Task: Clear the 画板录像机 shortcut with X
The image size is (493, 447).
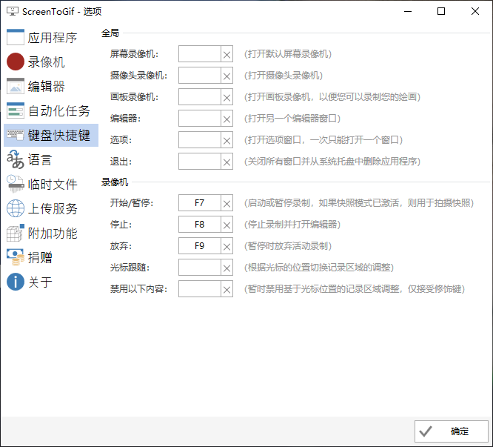Action: tap(227, 97)
